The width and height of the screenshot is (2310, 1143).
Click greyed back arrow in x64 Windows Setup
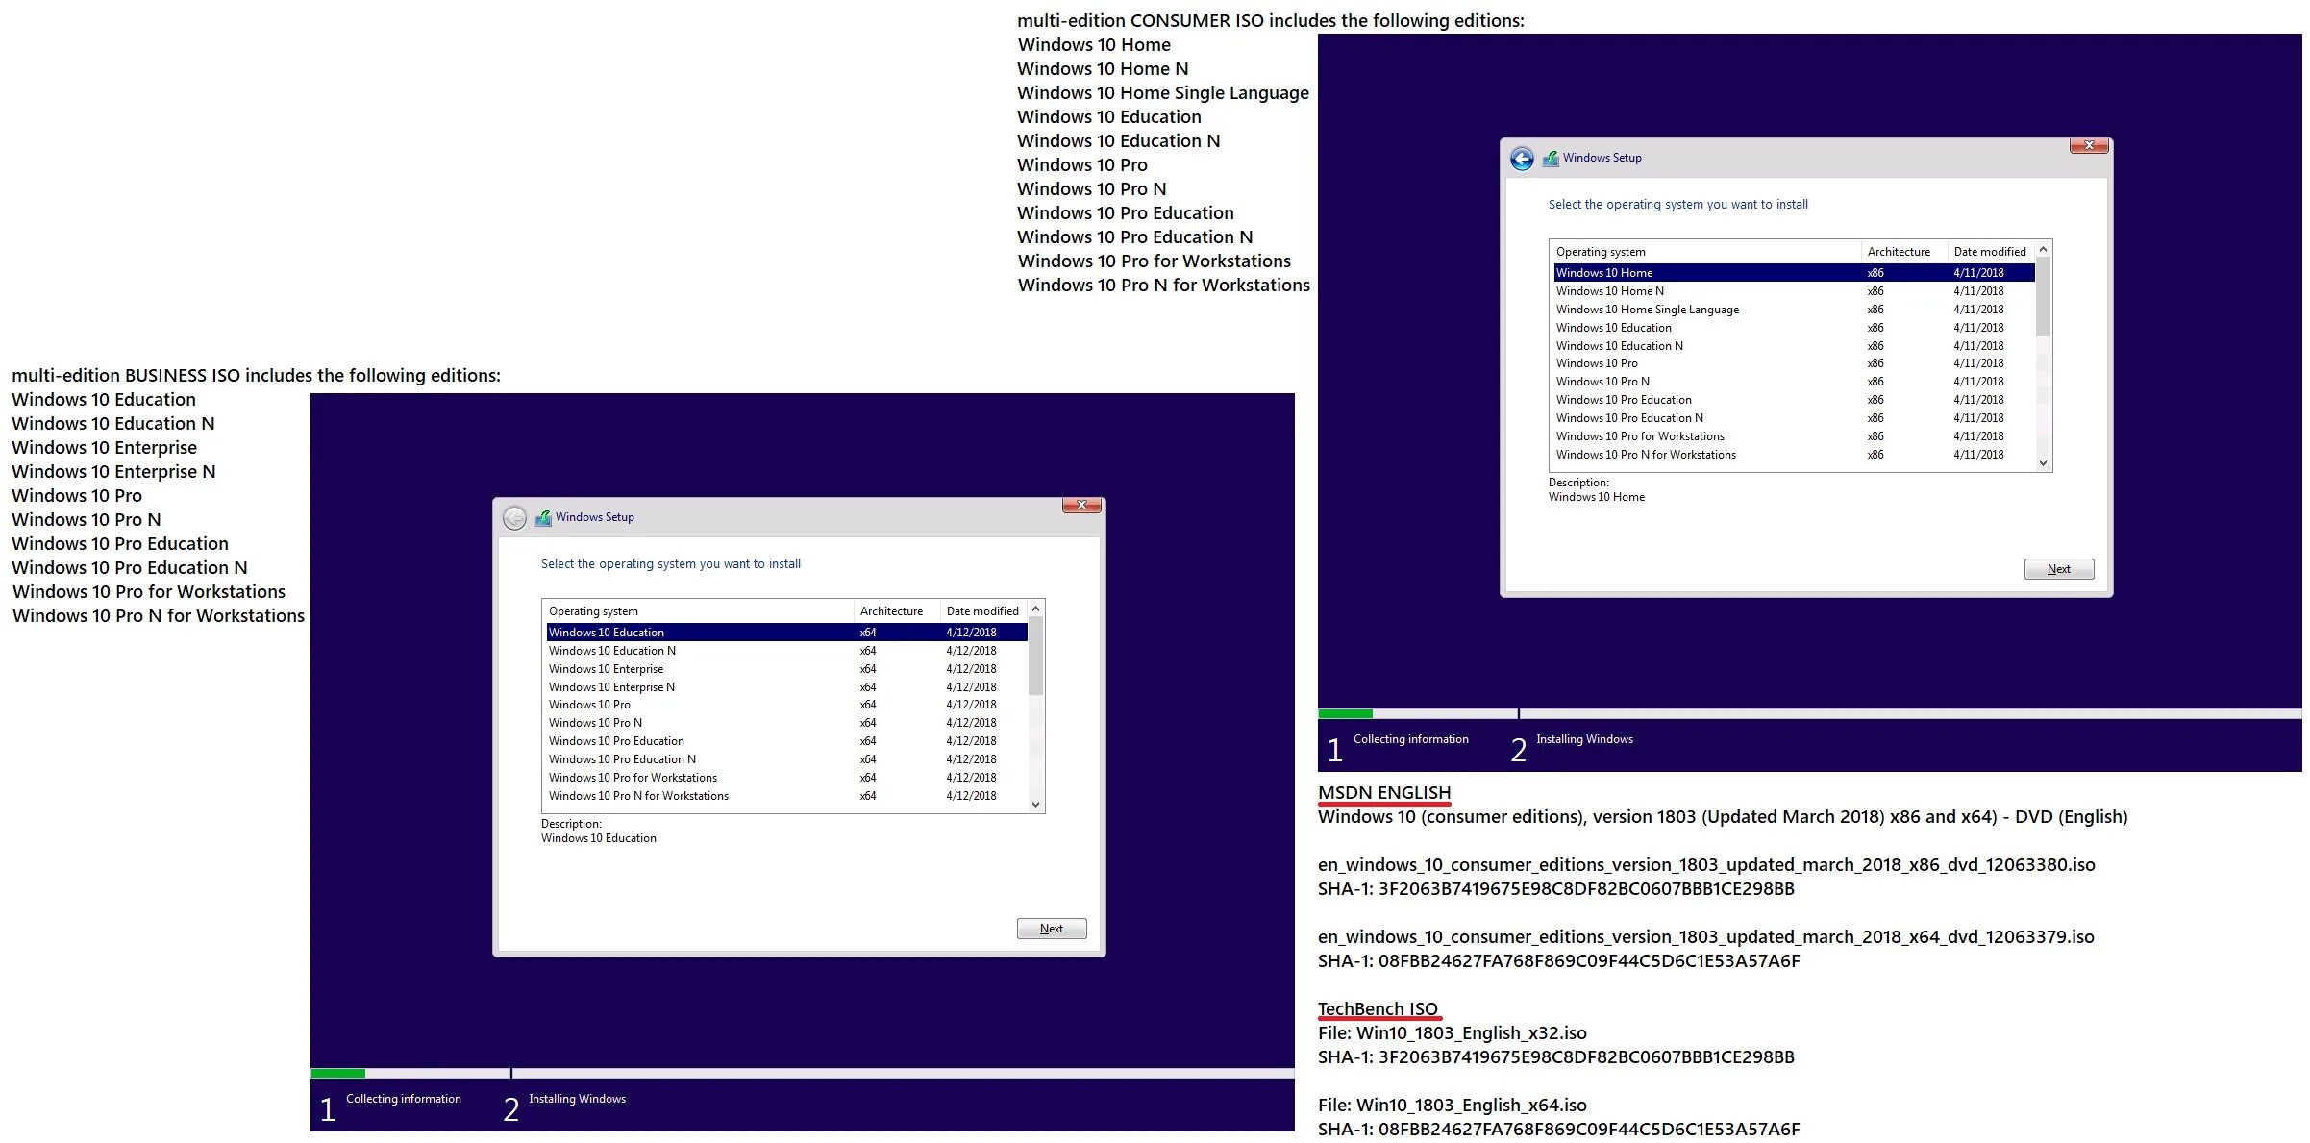tap(514, 518)
